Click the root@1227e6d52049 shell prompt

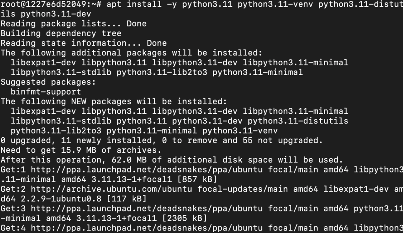tap(51, 5)
